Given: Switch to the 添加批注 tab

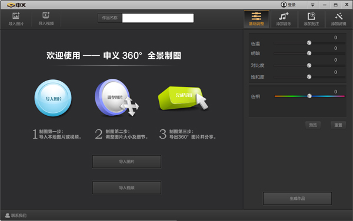Looking at the screenshot, I should pos(311,19).
